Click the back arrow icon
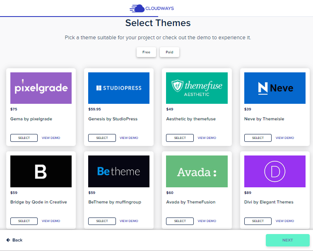313x251 pixels. pyautogui.click(x=8, y=240)
